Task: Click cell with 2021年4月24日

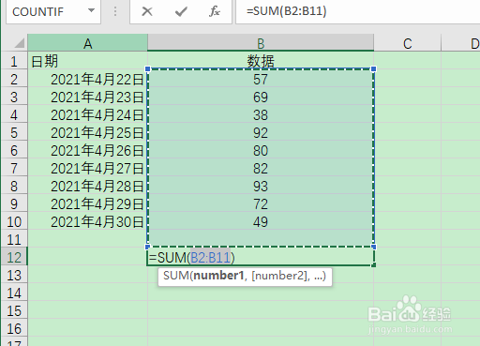Action: pyautogui.click(x=87, y=114)
